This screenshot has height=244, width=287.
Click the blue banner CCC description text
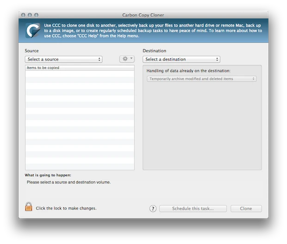[x=153, y=30]
